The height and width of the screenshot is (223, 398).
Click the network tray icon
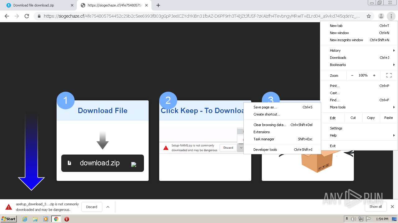pos(361,219)
